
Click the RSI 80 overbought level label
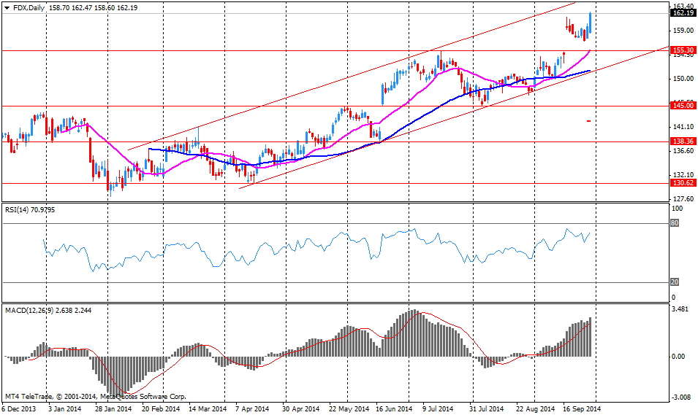point(675,223)
